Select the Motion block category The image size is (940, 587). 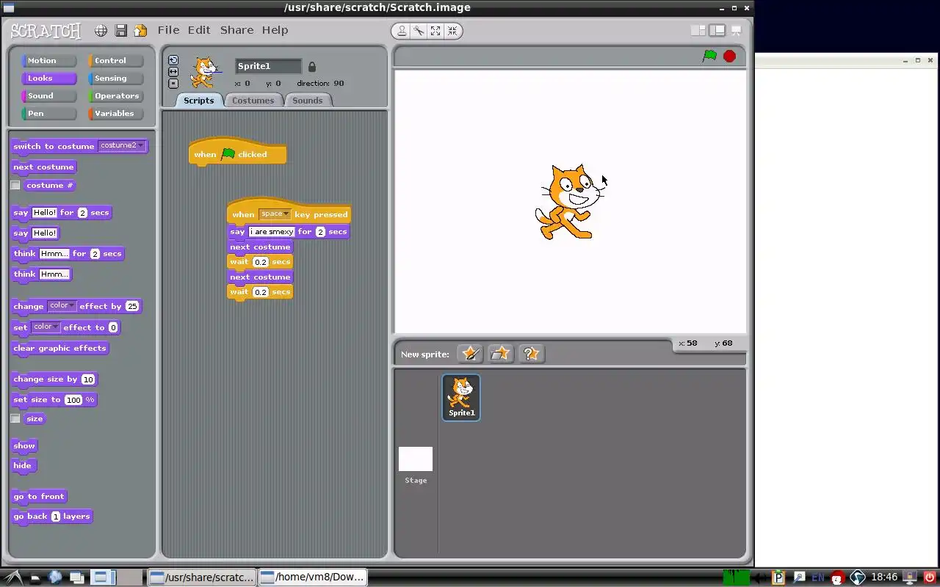coord(48,61)
